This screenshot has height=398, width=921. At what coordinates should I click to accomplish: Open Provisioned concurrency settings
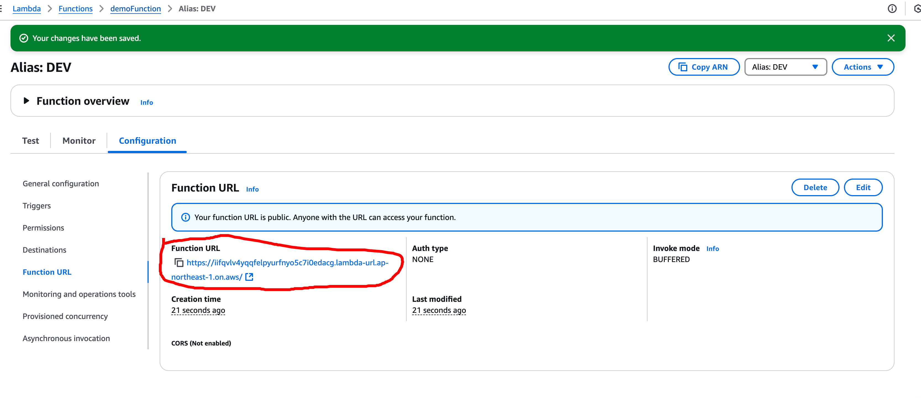(x=65, y=316)
